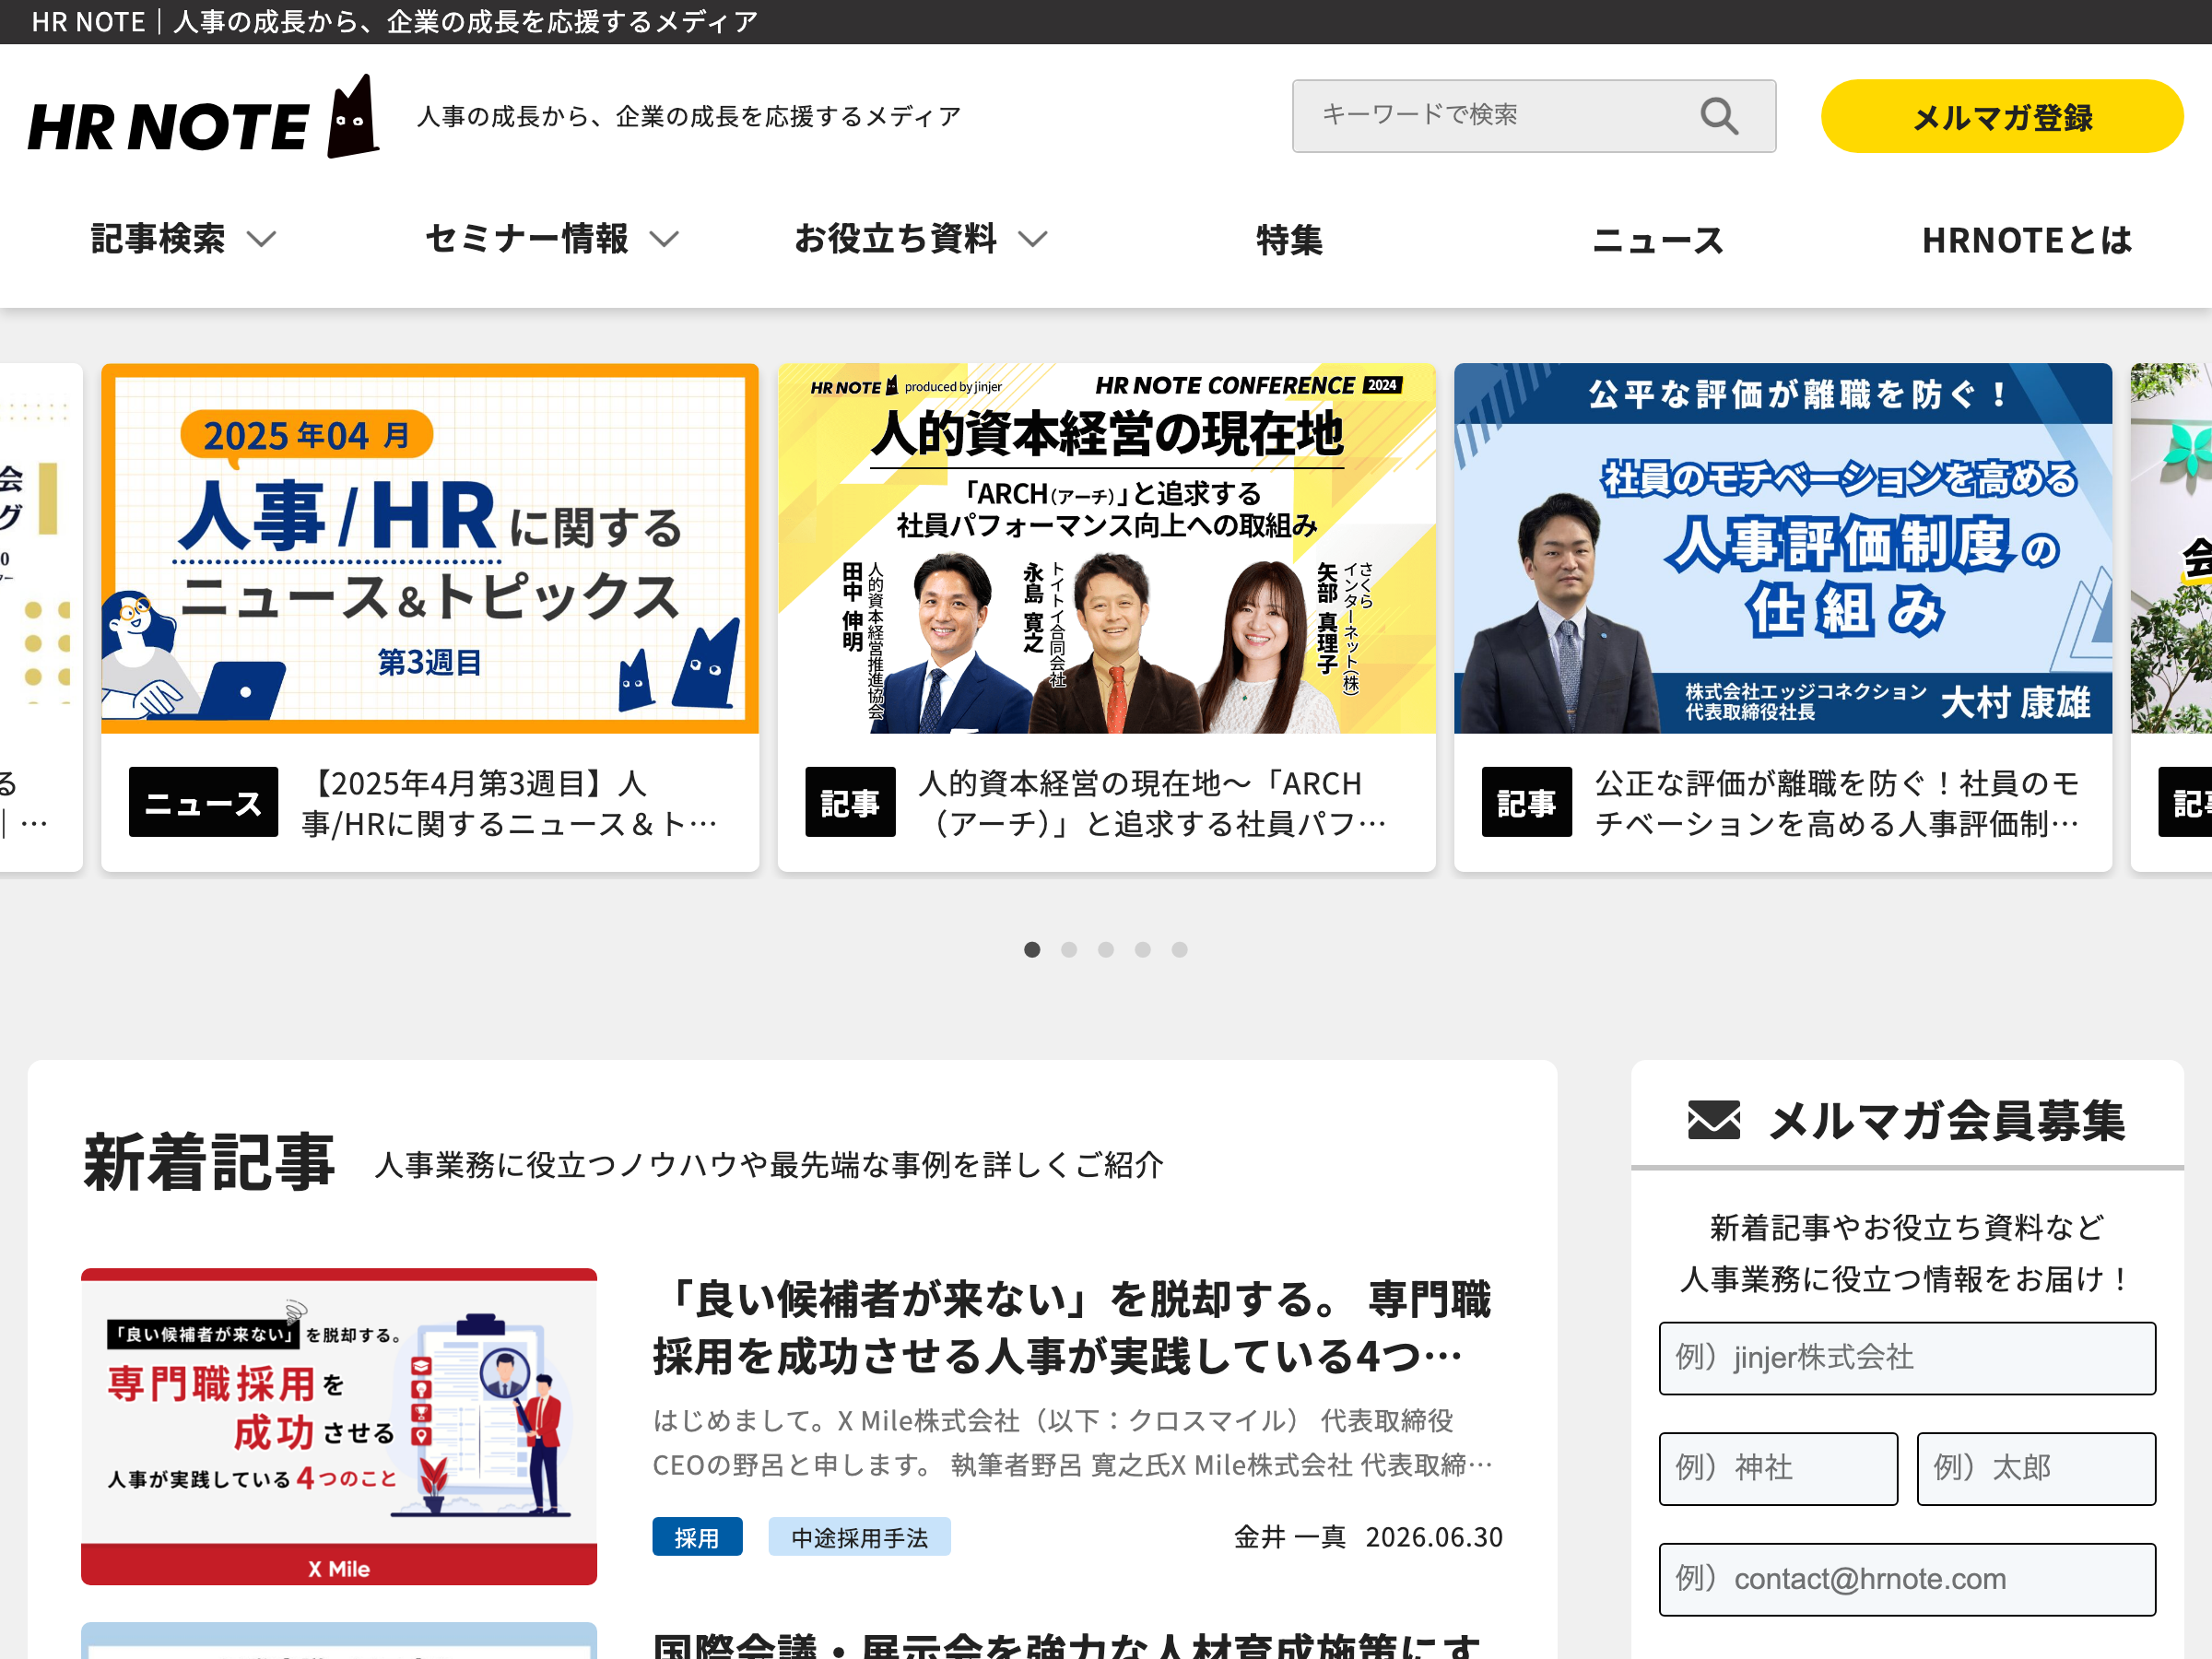Click author name 金井 一真

pyautogui.click(x=1290, y=1537)
